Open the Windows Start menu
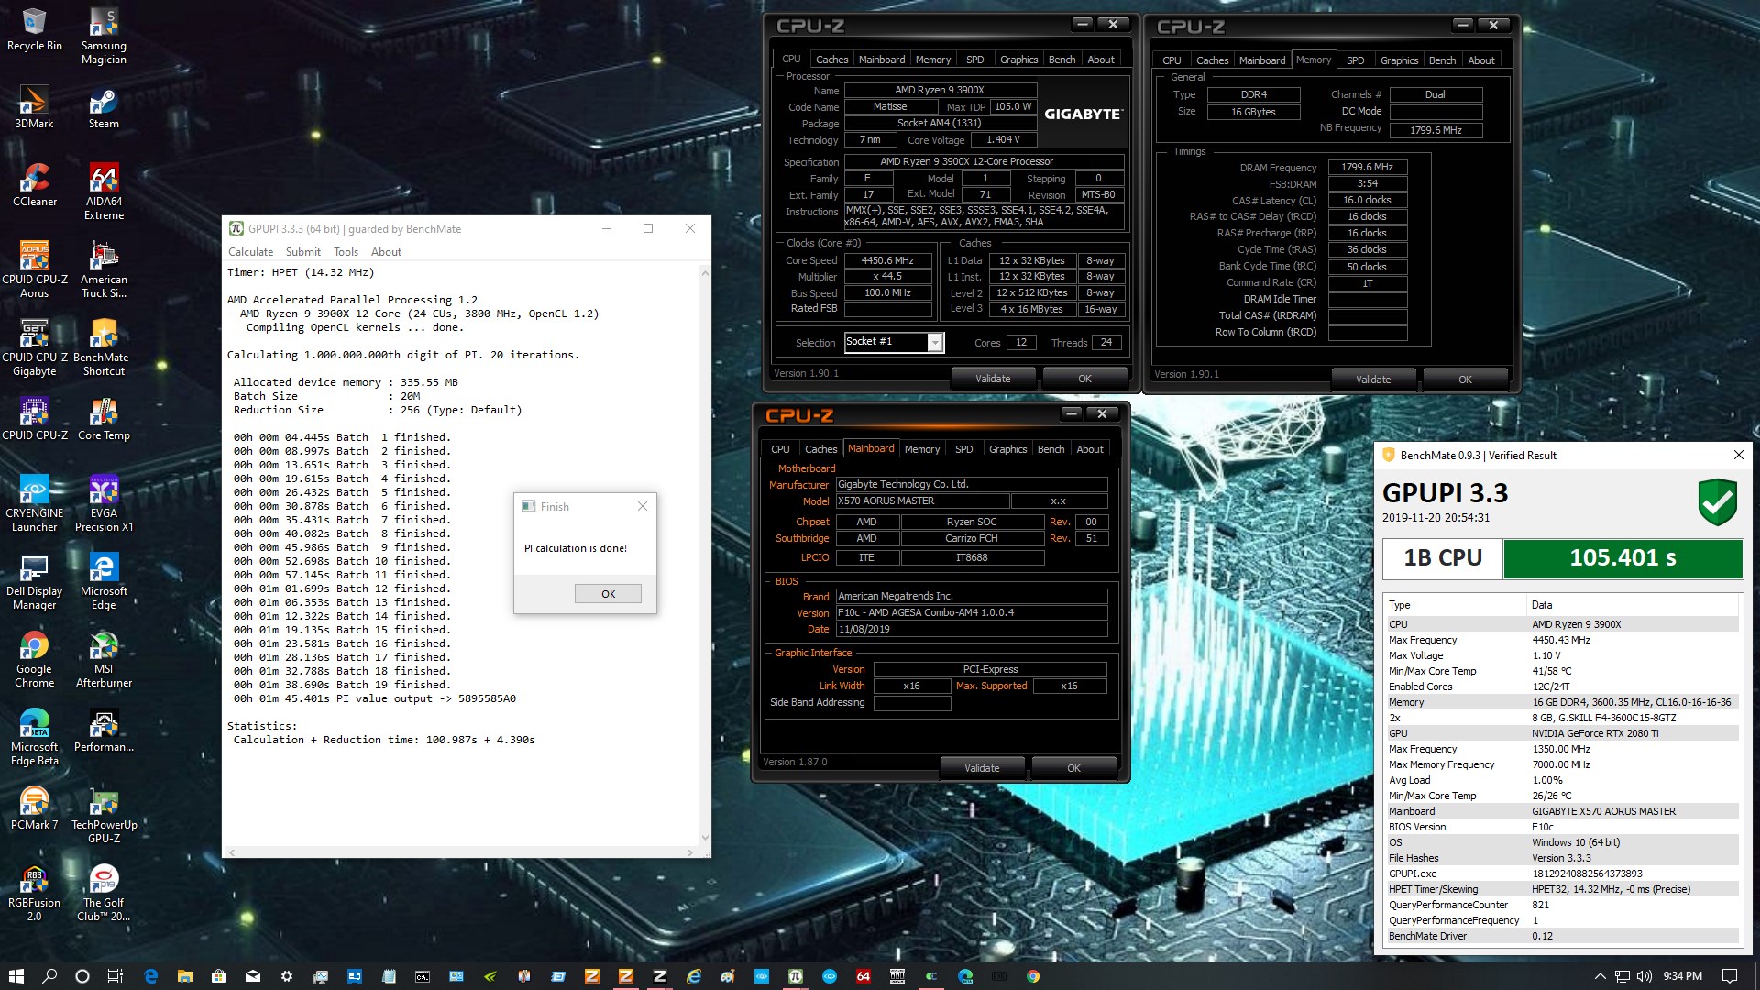1760x990 pixels. pos(16,976)
